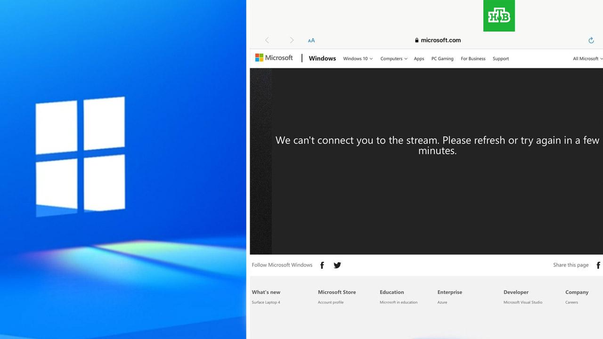Click the Enterprise footer heading
This screenshot has width=603, height=339.
[450, 292]
